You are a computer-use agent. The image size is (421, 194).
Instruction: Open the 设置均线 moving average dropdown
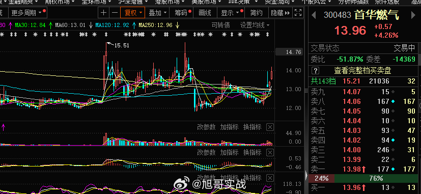[255, 25]
